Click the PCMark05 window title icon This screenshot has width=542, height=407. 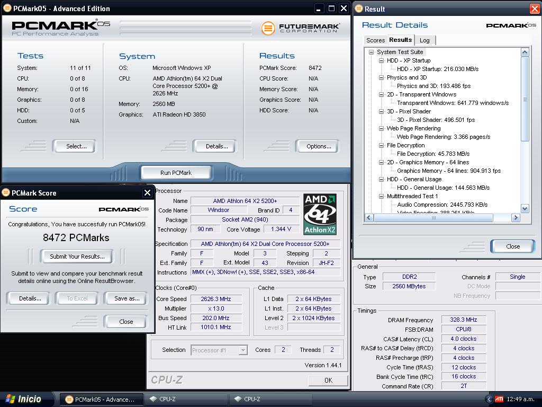point(7,8)
